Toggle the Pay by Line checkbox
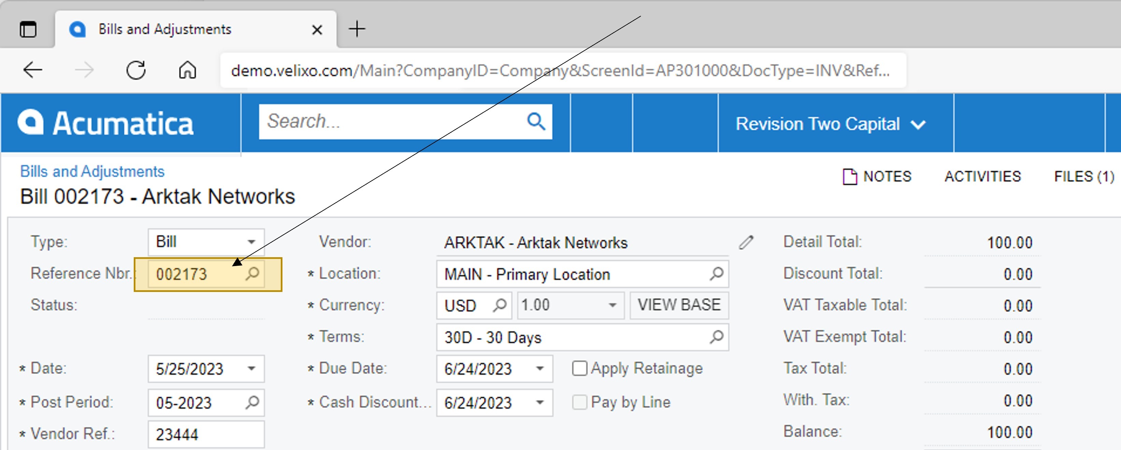 [x=580, y=402]
